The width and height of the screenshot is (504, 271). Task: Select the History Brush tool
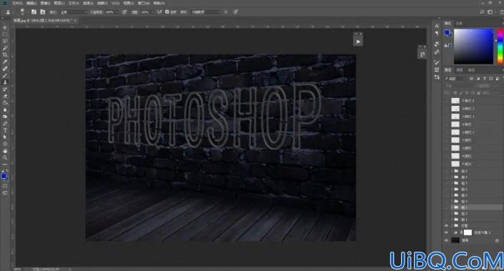[x=5, y=89]
